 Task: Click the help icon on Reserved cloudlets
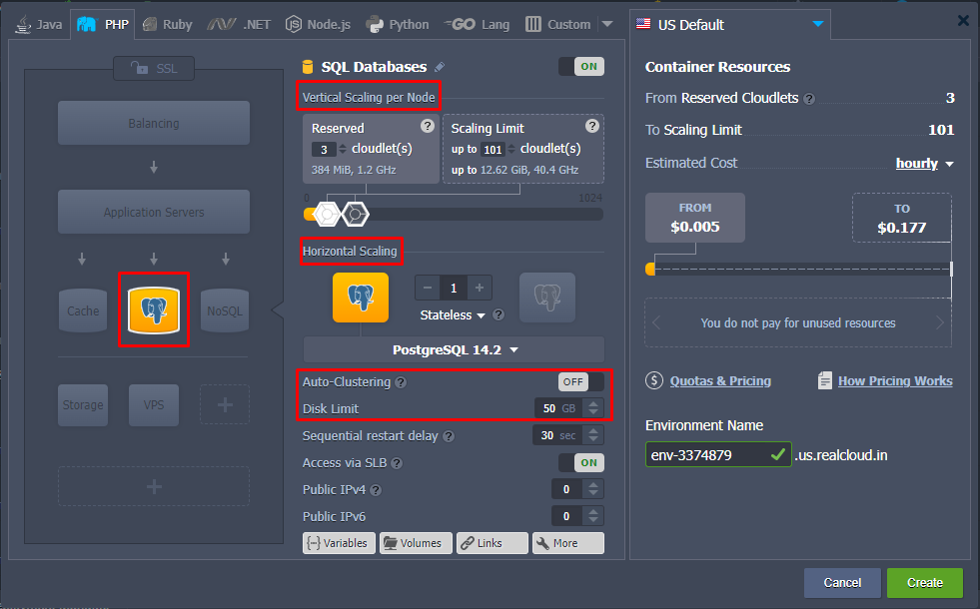[x=428, y=126]
